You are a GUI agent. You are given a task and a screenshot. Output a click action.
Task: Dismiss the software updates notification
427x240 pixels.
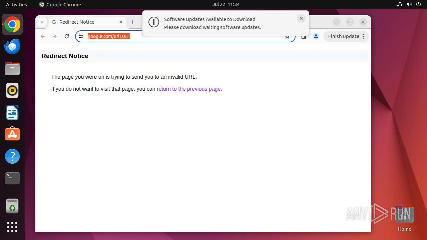click(x=301, y=19)
